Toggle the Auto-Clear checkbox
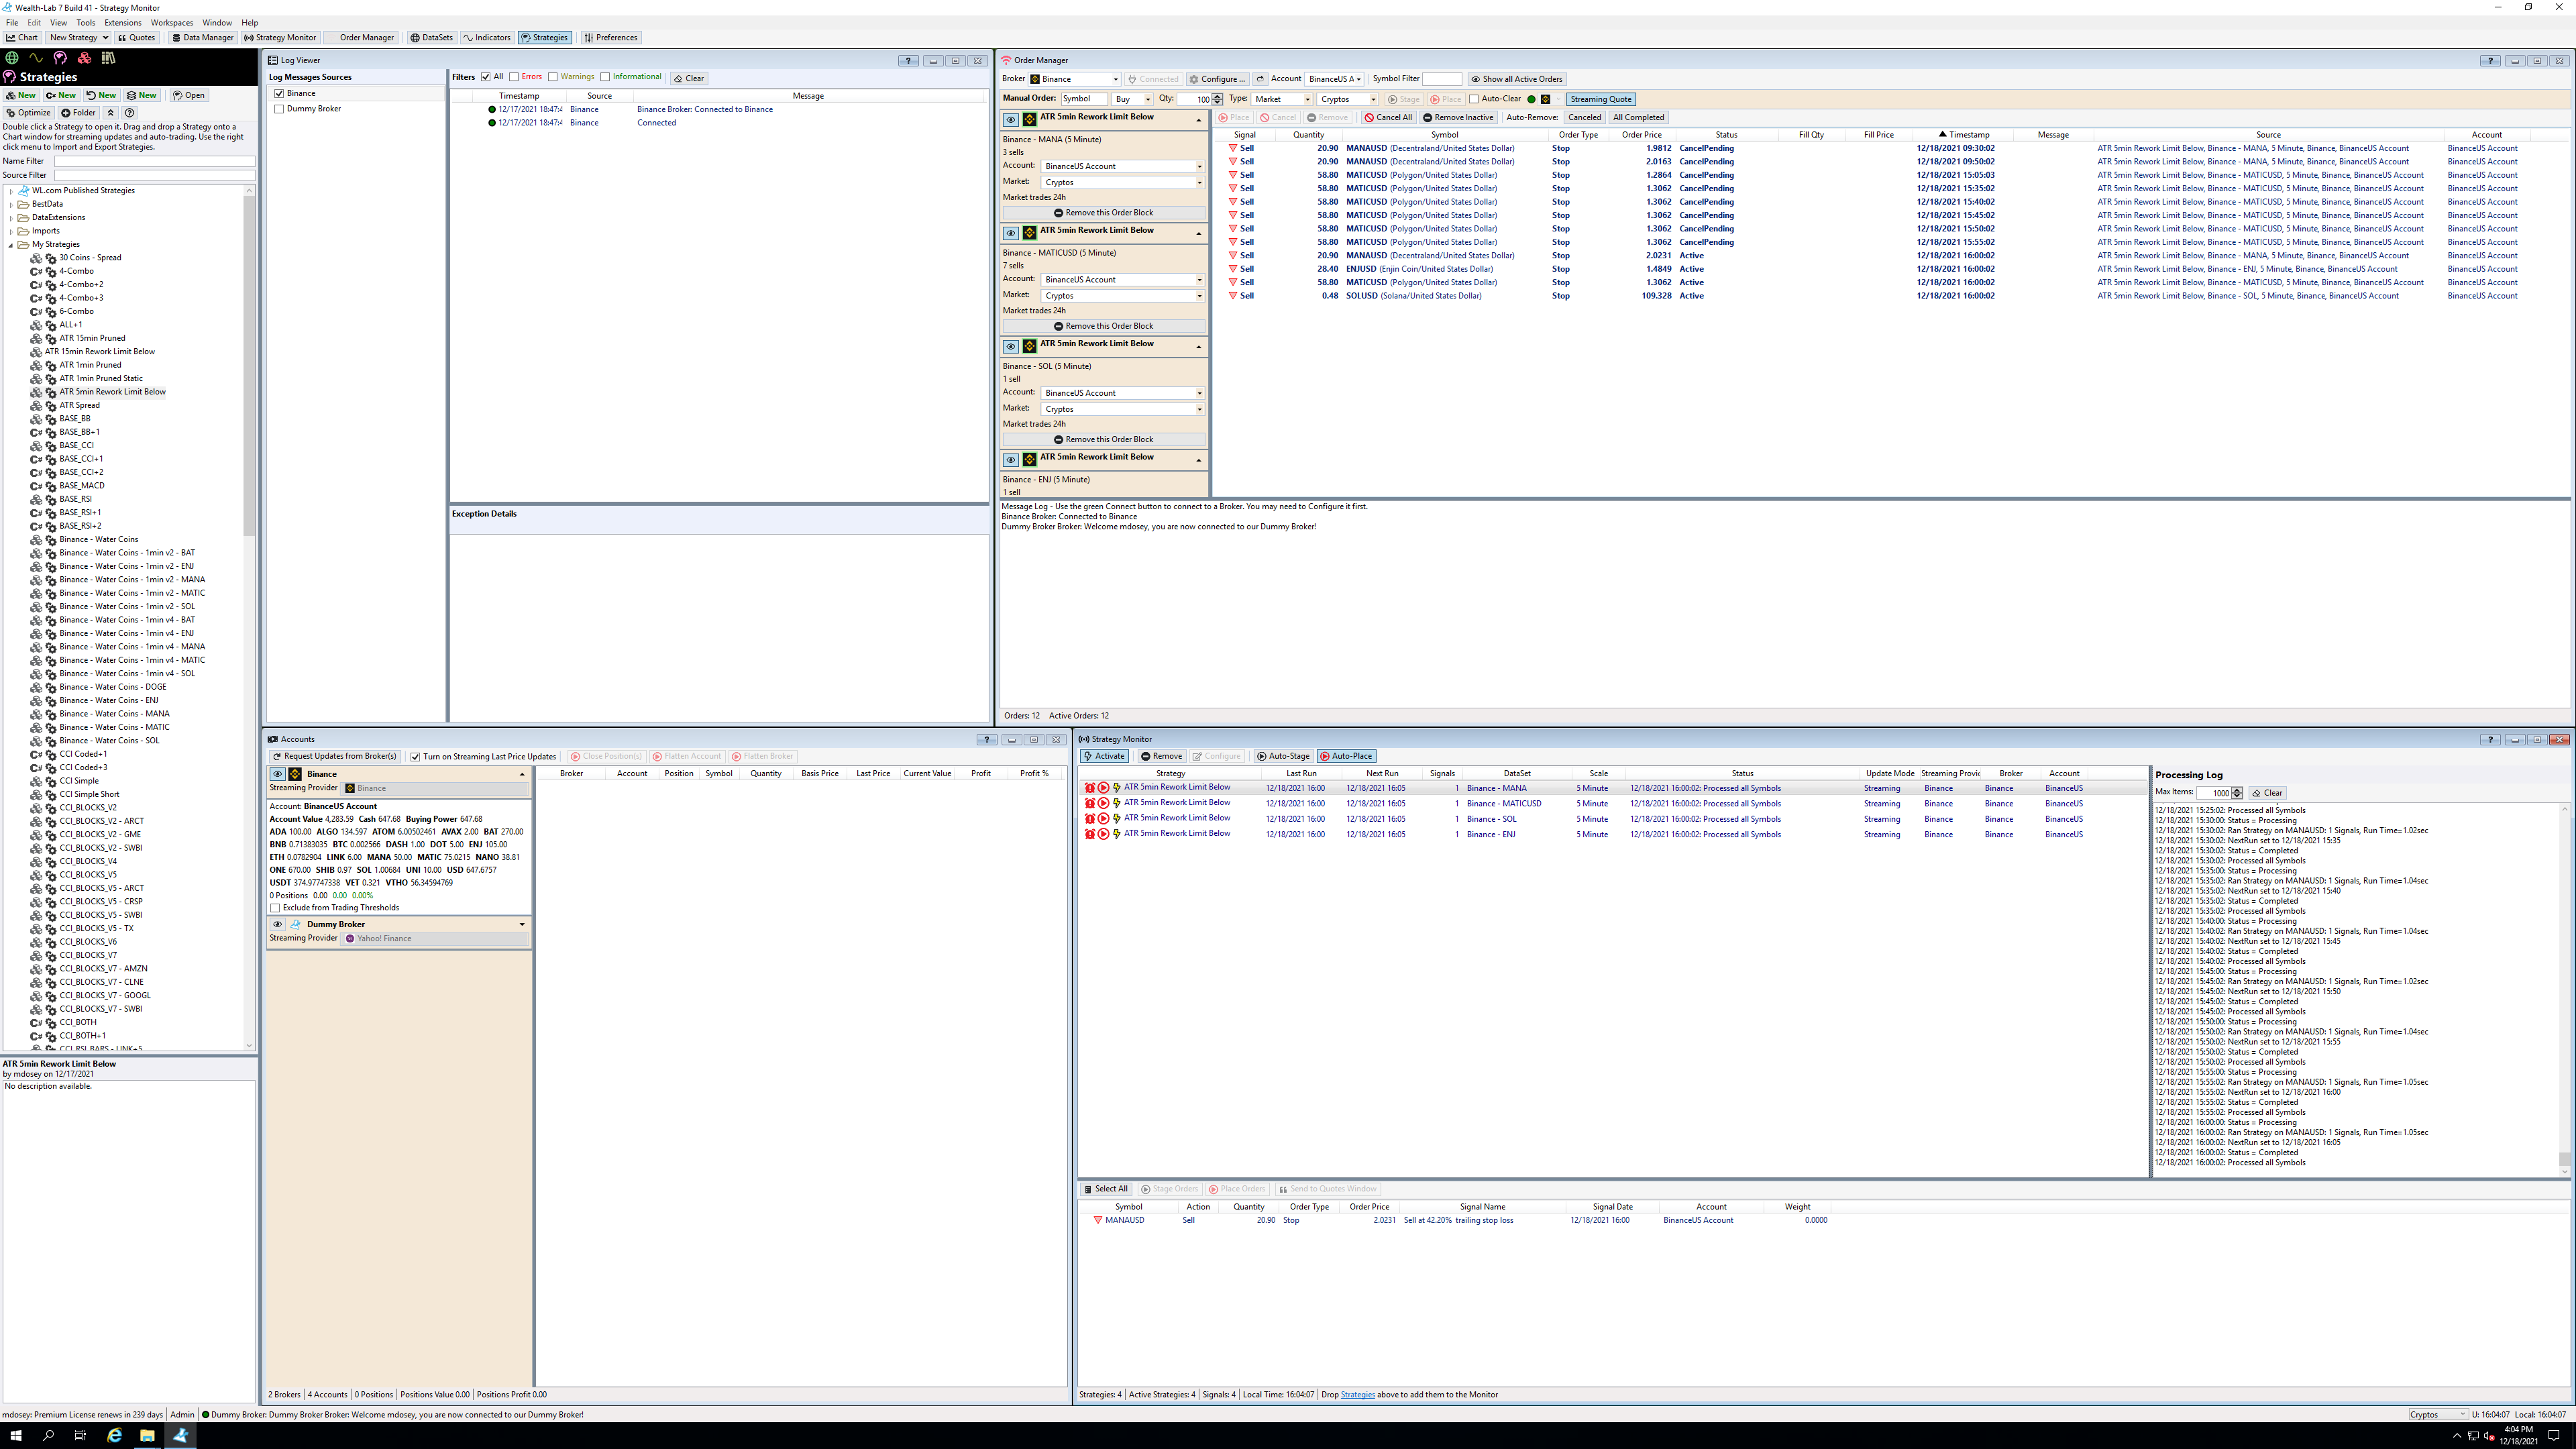The height and width of the screenshot is (1449, 2576). click(1474, 99)
